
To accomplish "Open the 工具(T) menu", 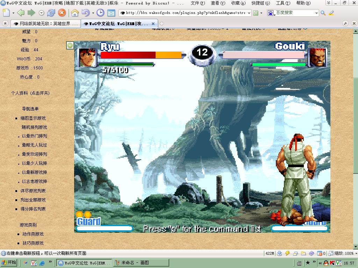I will 283,3.
